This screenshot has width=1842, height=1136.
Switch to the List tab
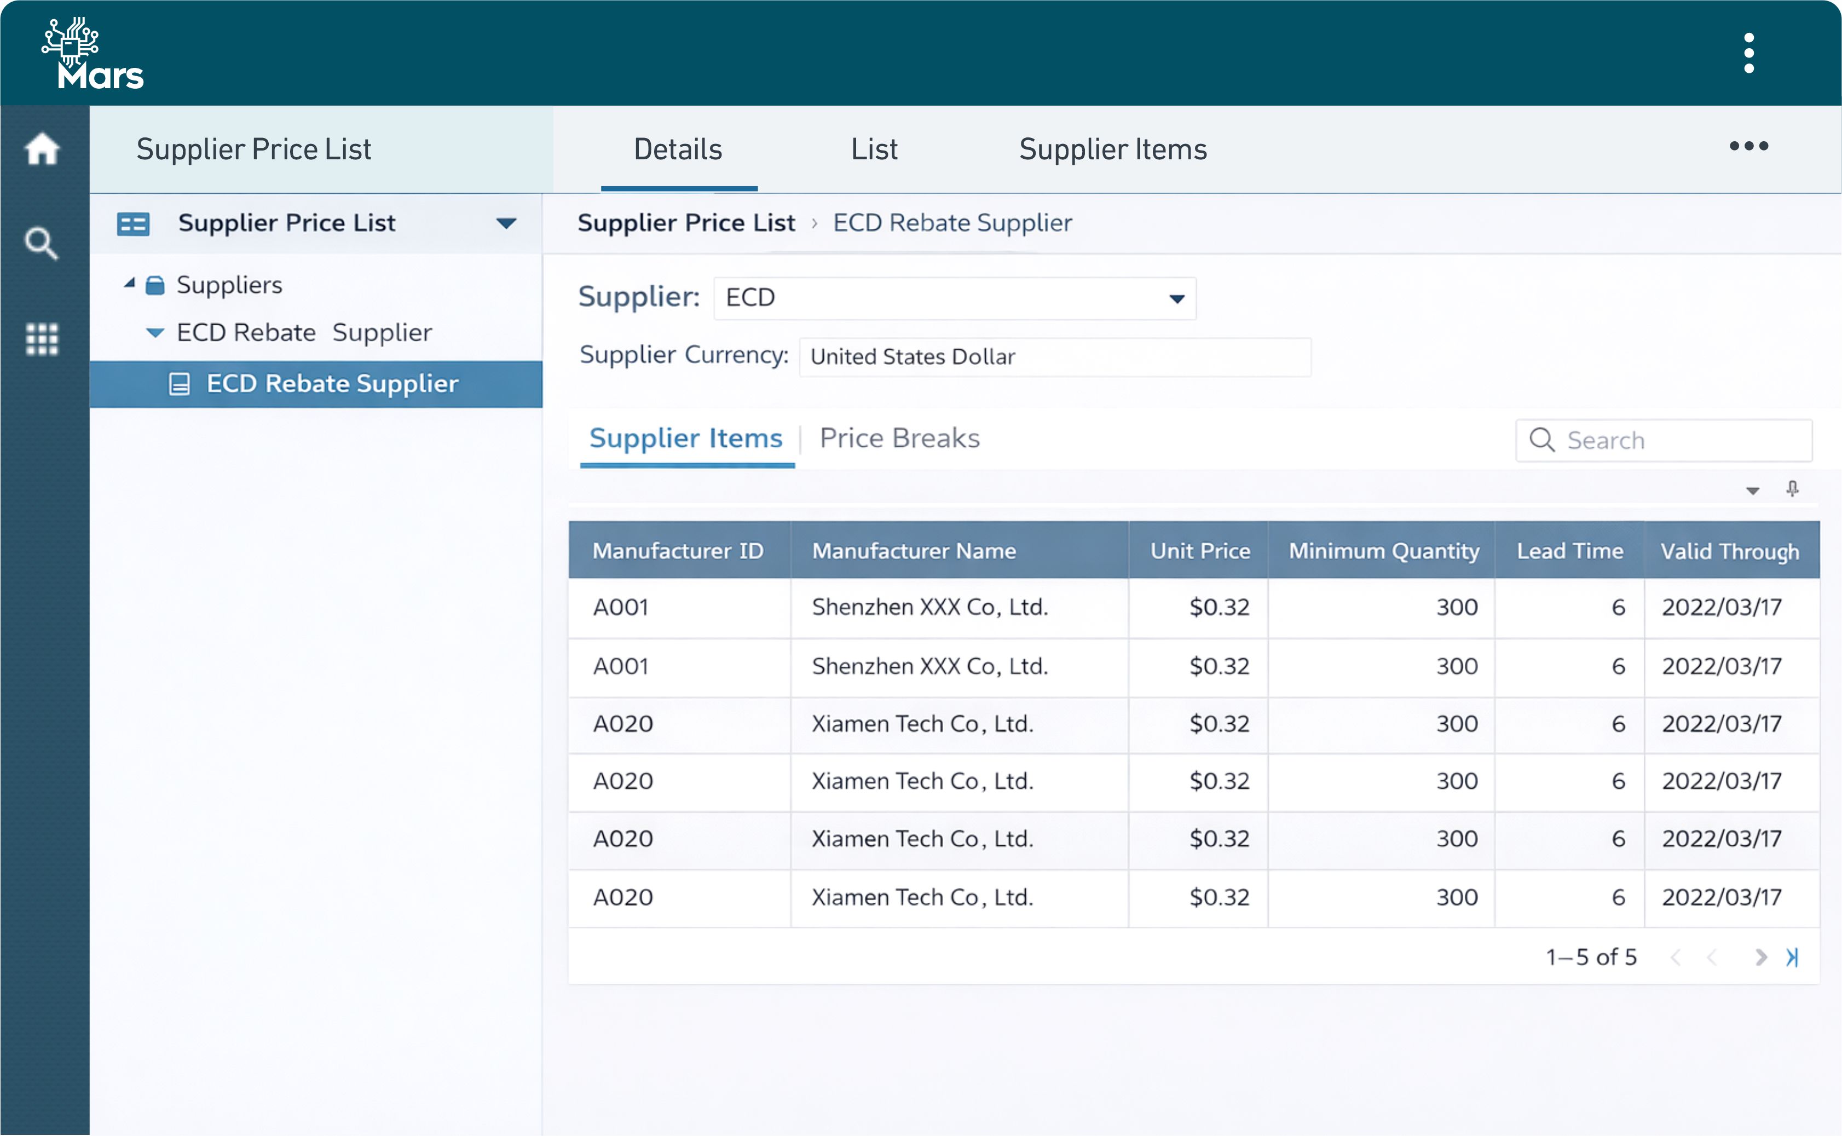pos(874,149)
